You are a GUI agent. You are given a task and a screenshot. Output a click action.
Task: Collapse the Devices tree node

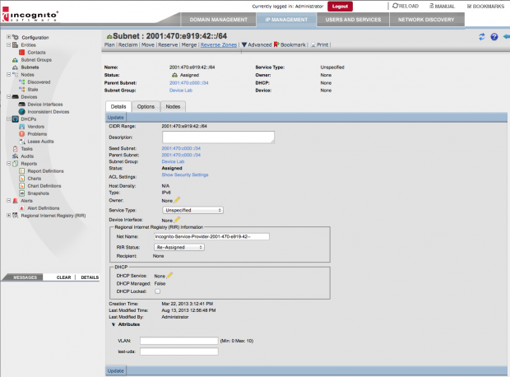9,96
